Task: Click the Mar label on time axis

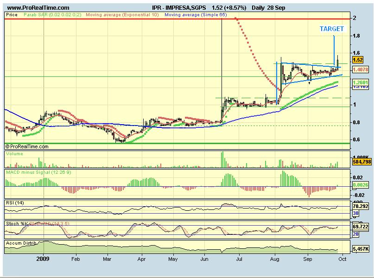Action: coord(107,259)
